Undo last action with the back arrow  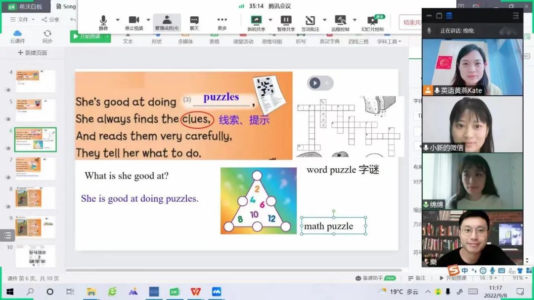pos(73,19)
